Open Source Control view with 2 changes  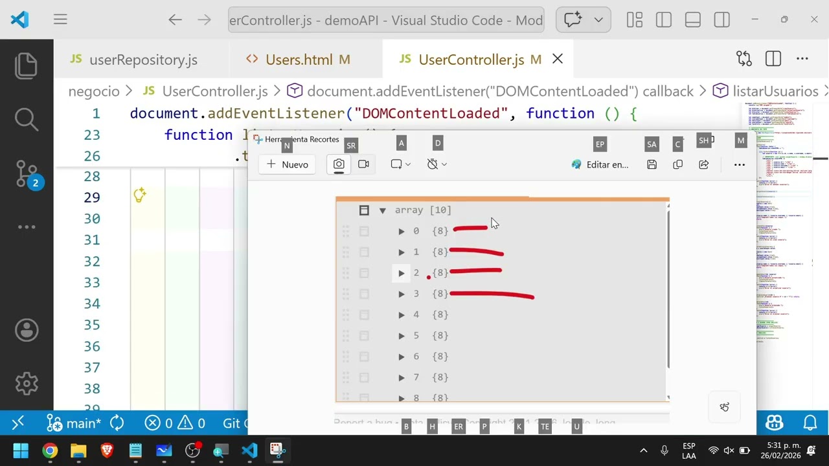point(27,173)
